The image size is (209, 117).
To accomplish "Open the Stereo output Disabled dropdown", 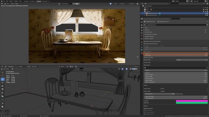I will [184, 91].
